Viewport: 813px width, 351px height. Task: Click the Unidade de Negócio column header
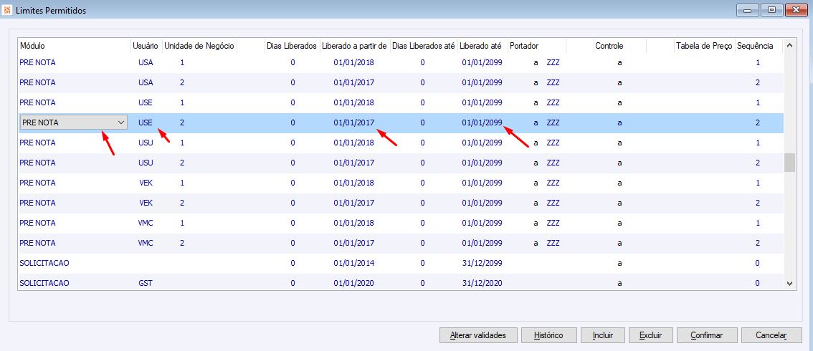click(199, 46)
